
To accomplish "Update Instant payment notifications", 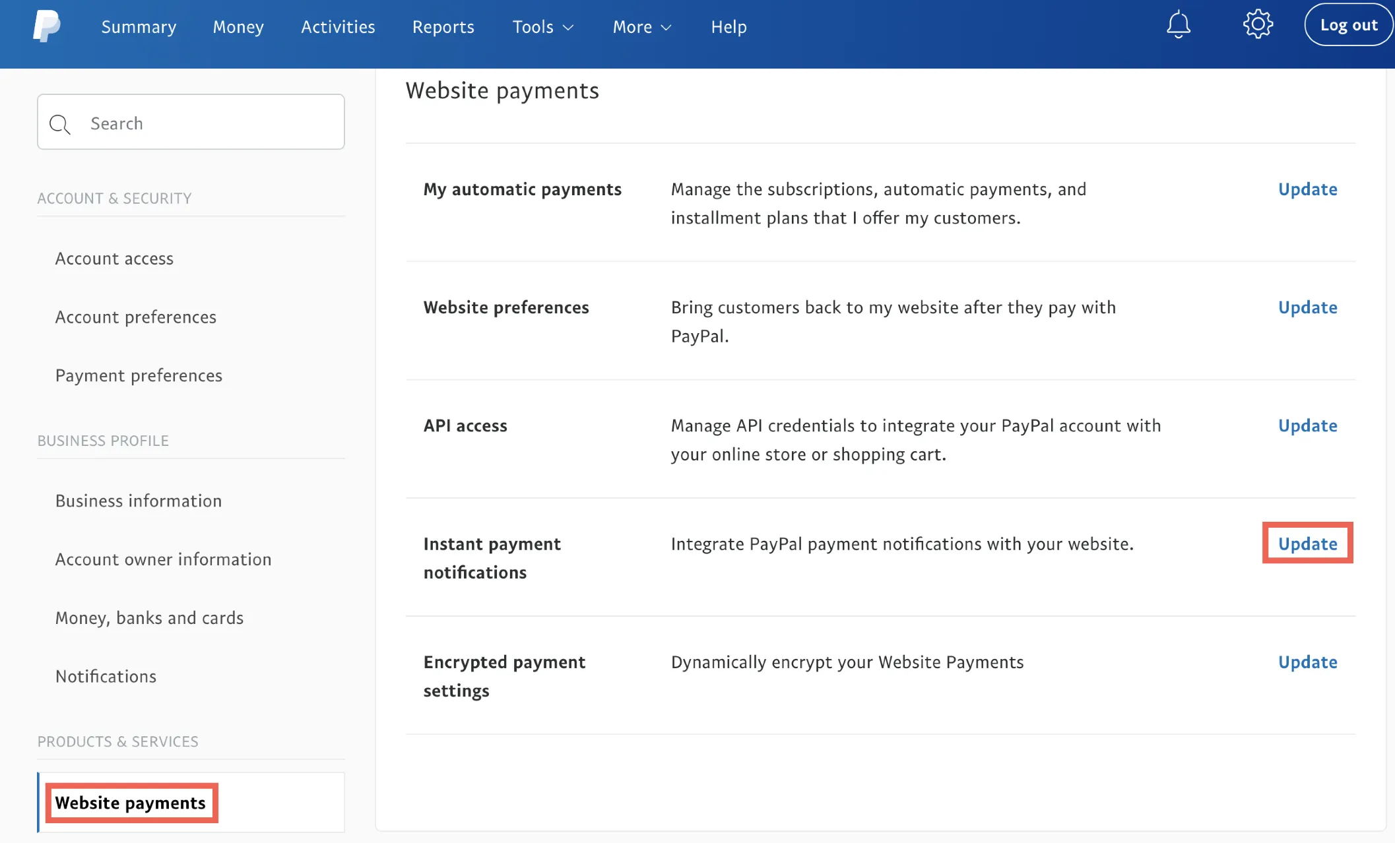I will (1307, 544).
